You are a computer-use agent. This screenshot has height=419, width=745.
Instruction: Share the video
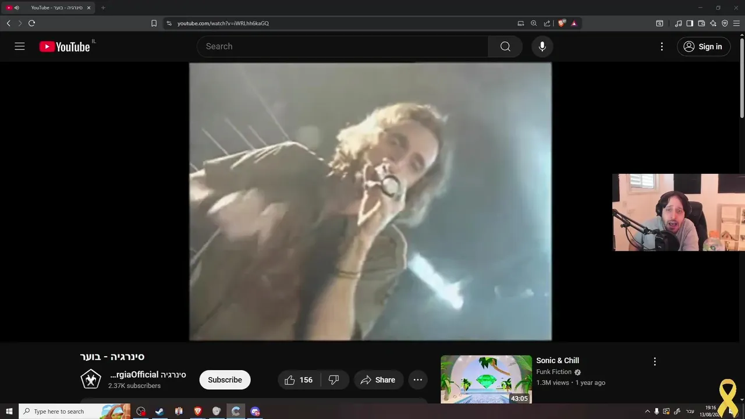(x=378, y=380)
